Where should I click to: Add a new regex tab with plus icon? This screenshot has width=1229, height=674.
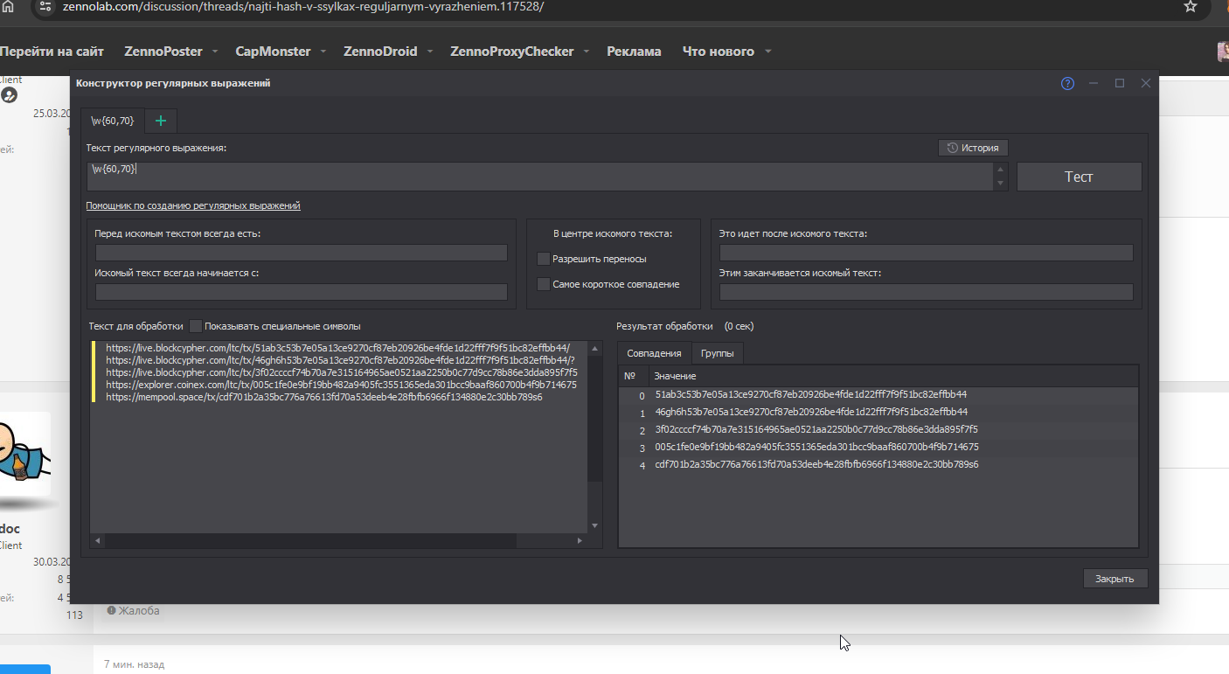click(x=160, y=121)
